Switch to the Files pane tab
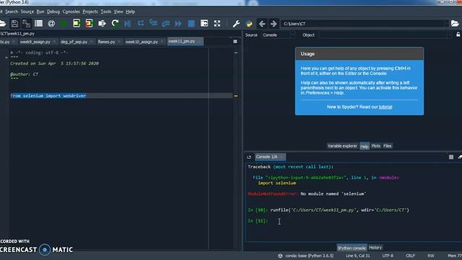 (388, 146)
